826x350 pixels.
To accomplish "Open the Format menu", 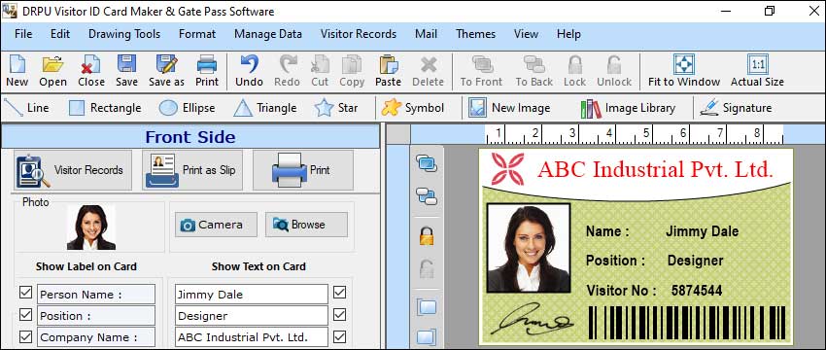I will click(x=197, y=34).
